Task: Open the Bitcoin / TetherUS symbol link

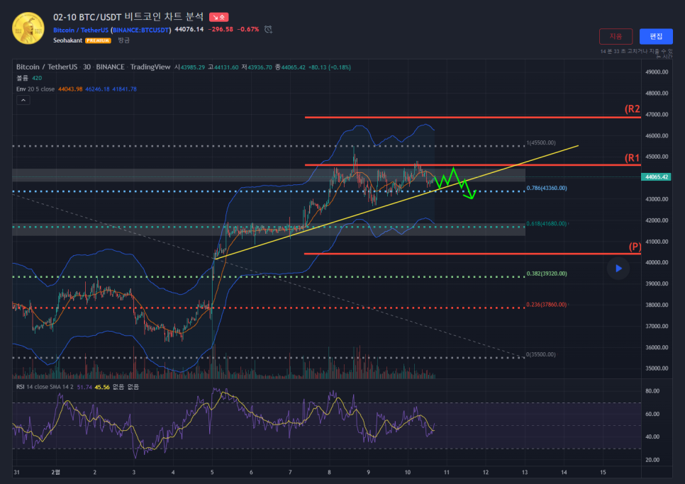Action: coord(81,30)
